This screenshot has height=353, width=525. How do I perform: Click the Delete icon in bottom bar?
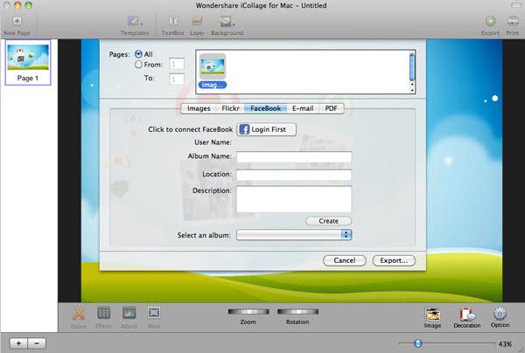79,314
